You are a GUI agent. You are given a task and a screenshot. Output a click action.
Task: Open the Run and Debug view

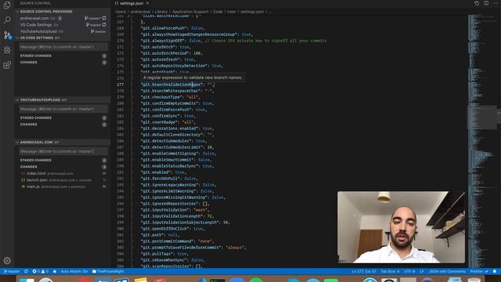pos(7,50)
